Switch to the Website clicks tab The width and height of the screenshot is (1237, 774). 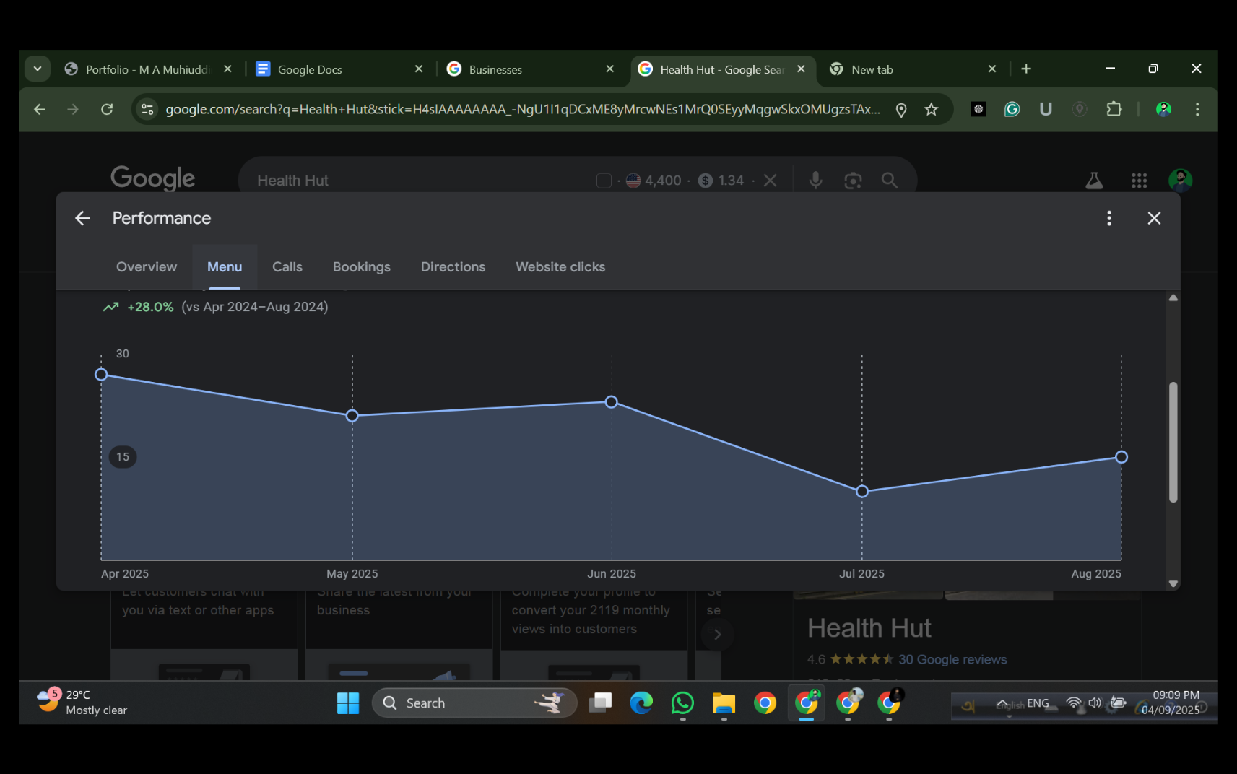pyautogui.click(x=560, y=267)
